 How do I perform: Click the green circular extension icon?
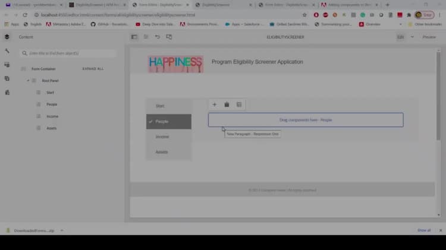363,15
